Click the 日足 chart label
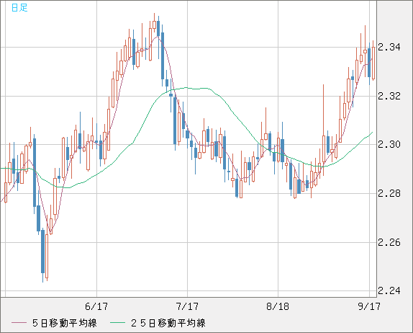This screenshot has width=413, height=333. (x=19, y=8)
